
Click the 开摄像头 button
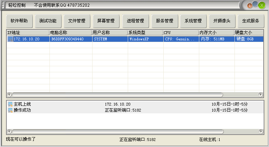tap(222, 21)
